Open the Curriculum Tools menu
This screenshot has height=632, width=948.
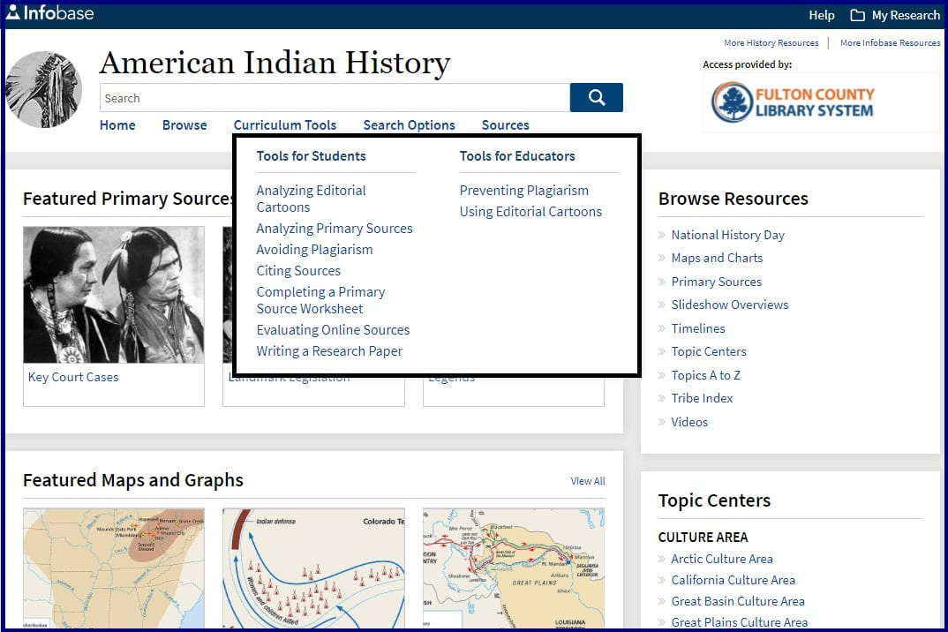point(285,125)
